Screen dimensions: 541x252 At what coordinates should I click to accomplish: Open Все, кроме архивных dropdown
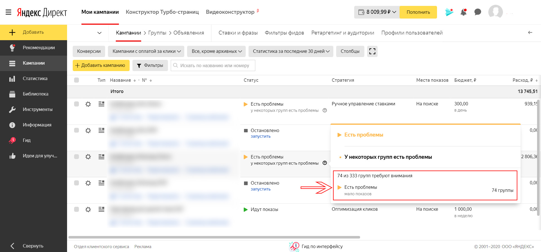coord(216,51)
